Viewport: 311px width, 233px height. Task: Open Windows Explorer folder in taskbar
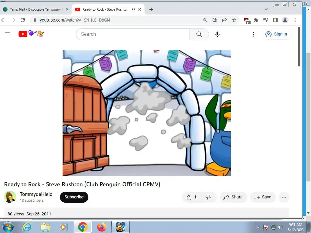[x=45, y=227]
